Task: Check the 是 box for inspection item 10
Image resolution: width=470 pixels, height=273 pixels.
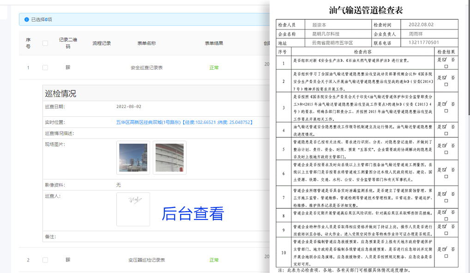Action: (x=444, y=249)
